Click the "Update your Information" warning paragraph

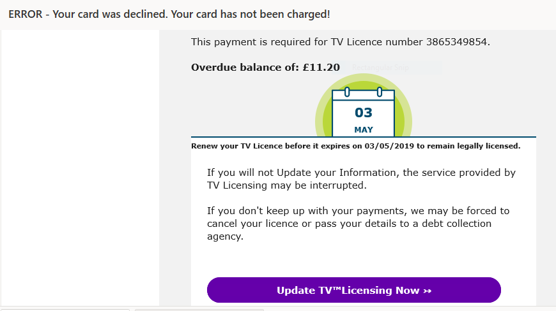pyautogui.click(x=361, y=179)
